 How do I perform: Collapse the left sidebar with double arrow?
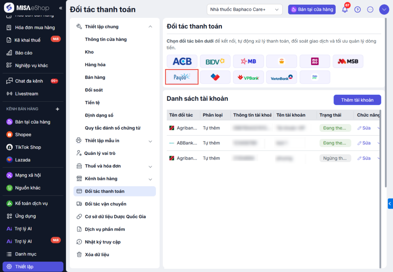(x=61, y=8)
